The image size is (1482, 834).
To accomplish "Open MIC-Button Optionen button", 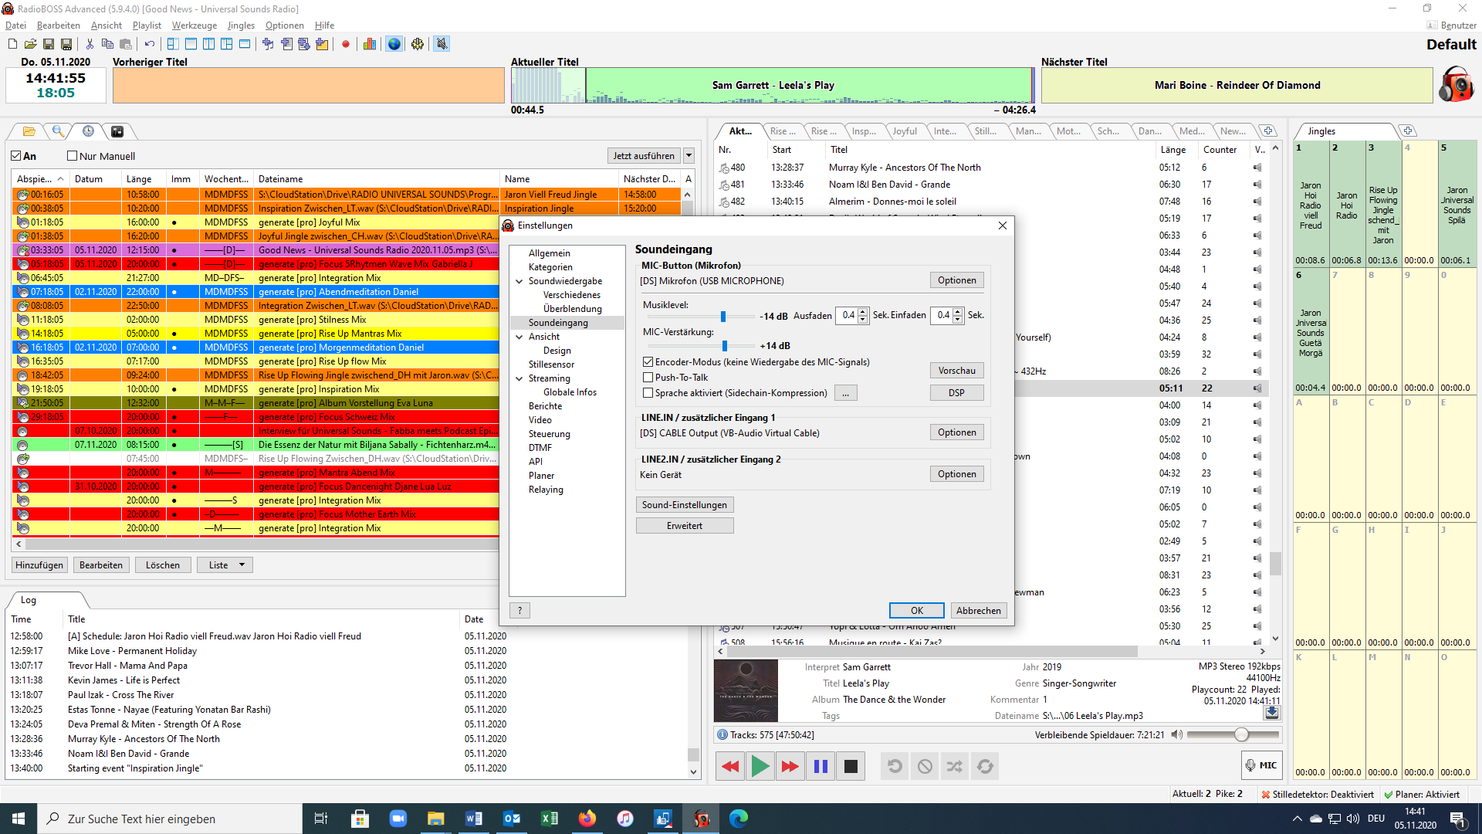I will tap(956, 280).
